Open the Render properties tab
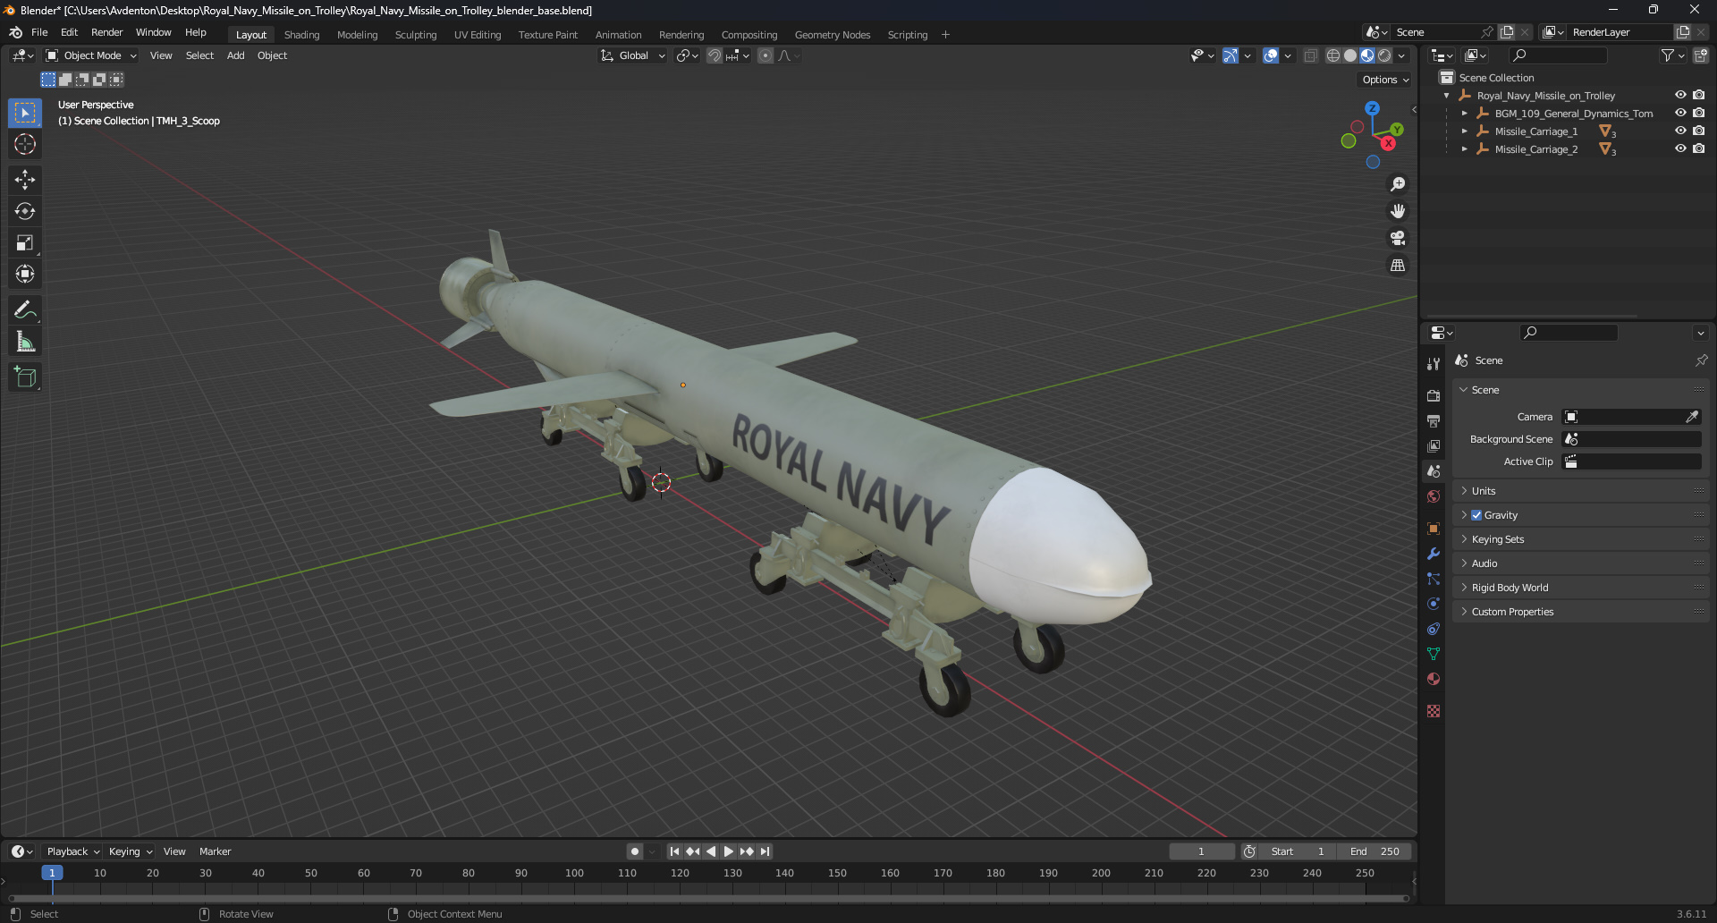The height and width of the screenshot is (923, 1717). (1434, 395)
